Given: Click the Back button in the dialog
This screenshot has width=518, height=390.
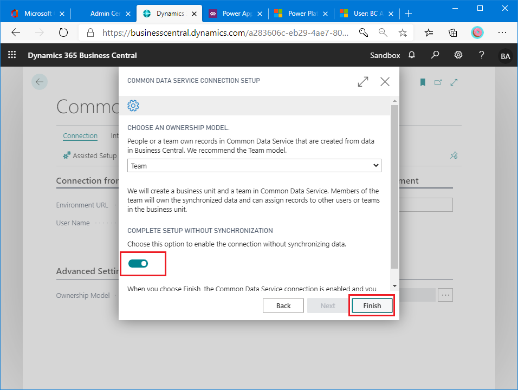Looking at the screenshot, I should pyautogui.click(x=283, y=305).
